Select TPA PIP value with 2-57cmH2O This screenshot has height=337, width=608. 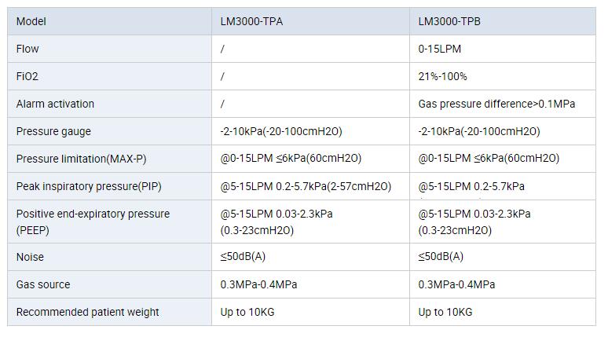click(306, 186)
